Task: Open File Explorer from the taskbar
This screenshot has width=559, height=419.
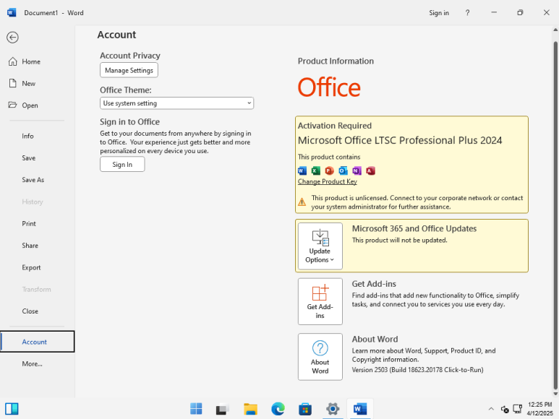Action: tap(251, 409)
